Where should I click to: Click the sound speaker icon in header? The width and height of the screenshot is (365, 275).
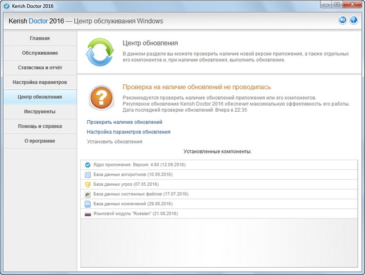(x=342, y=20)
